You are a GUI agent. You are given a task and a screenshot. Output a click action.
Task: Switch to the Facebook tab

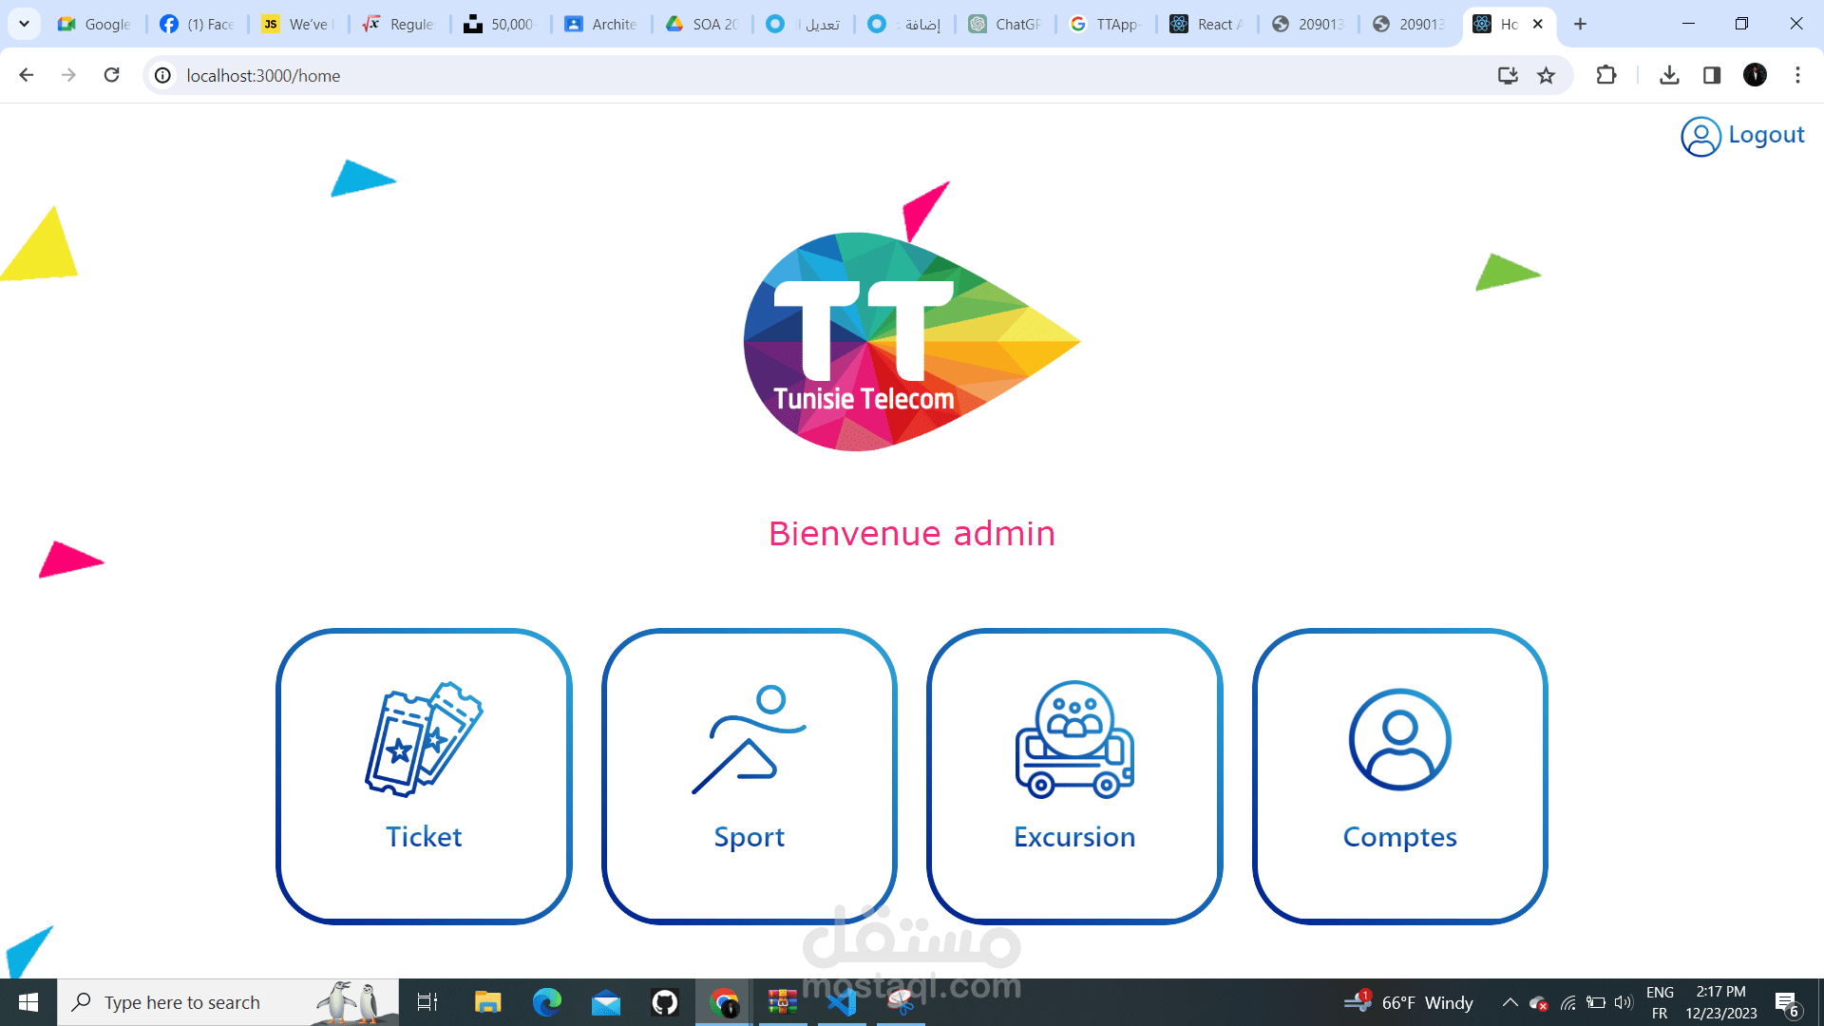coord(197,24)
